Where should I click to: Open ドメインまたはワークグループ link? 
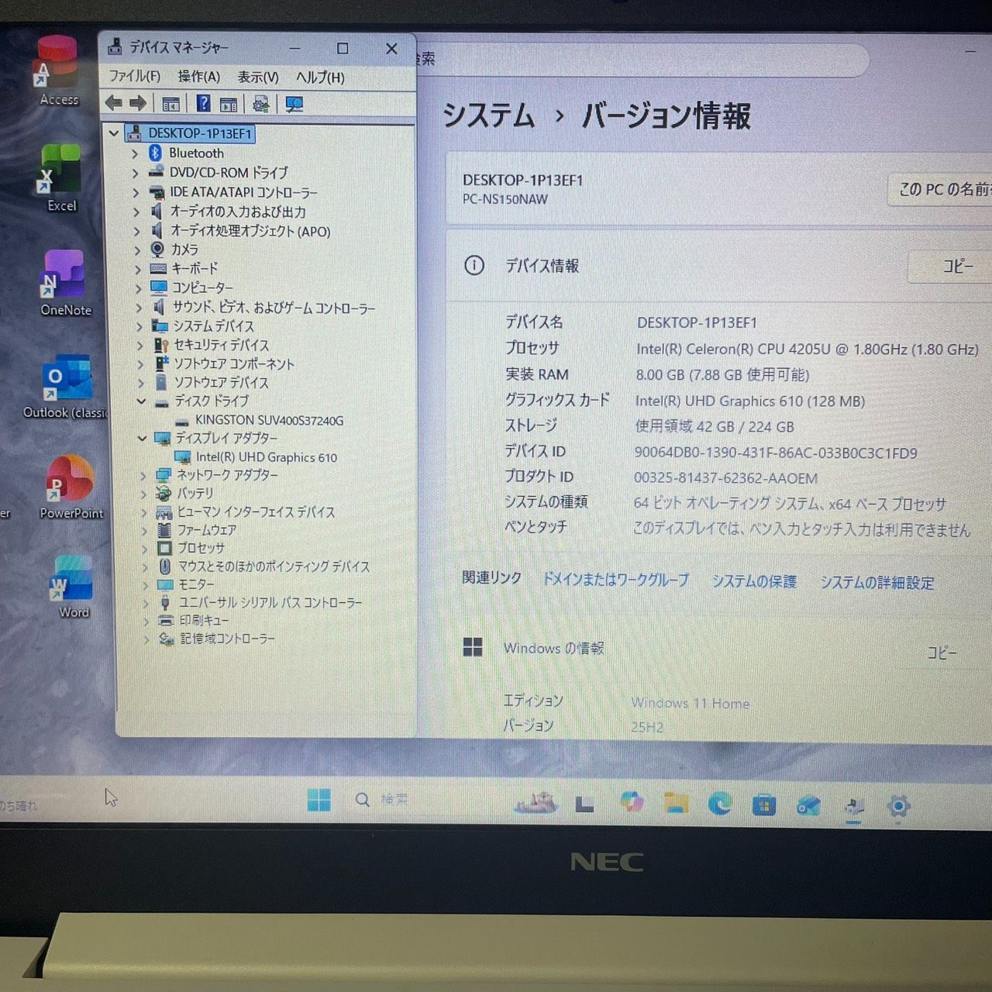coord(615,580)
